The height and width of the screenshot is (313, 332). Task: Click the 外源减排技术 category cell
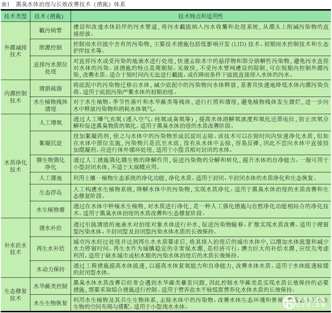[x=15, y=51]
